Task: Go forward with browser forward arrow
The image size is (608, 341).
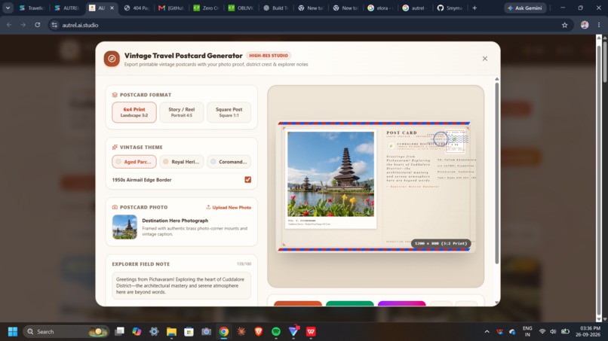Action: pyautogui.click(x=23, y=25)
